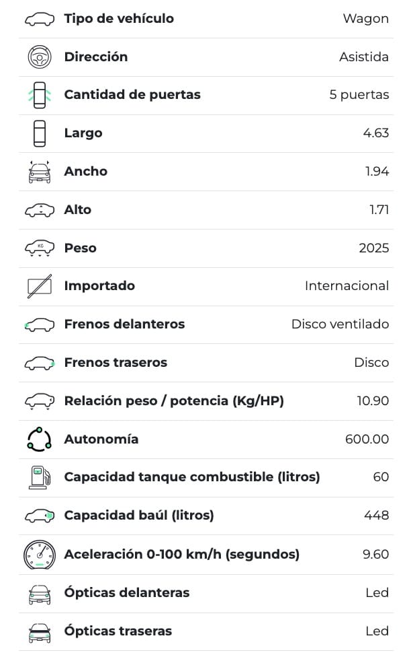Click the speedometer icon for Aceleración 0-100
This screenshot has width=411, height=661.
39,555
